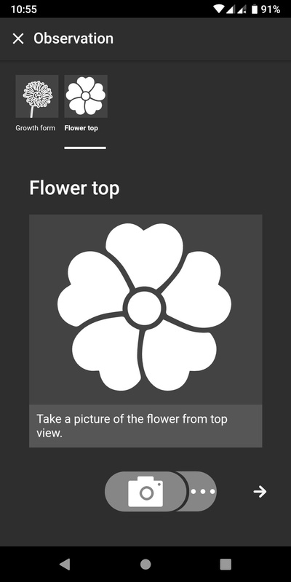Image resolution: width=291 pixels, height=582 pixels.
Task: Tap the Wi-Fi status icon
Action: [219, 9]
